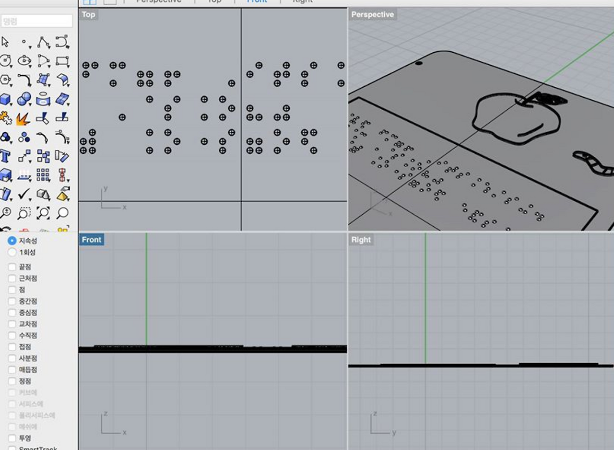Choose the Split tool
Image resolution: width=614 pixels, height=450 pixels.
[x=62, y=117]
